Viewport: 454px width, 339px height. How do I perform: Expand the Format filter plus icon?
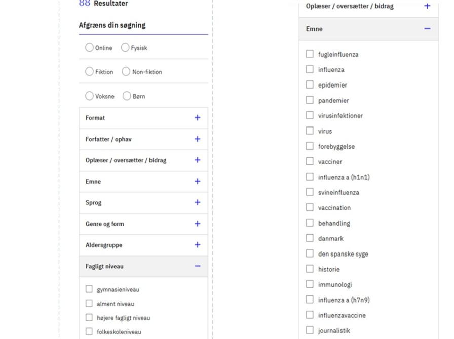point(197,118)
